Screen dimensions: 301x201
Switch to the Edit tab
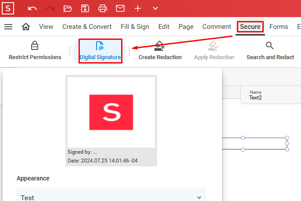[x=164, y=27]
